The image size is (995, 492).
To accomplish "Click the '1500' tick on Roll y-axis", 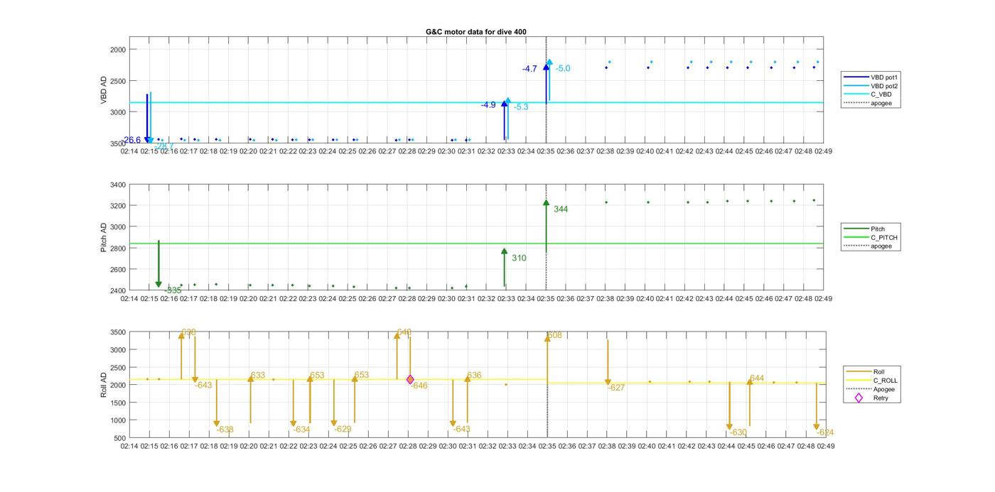I will coord(118,403).
